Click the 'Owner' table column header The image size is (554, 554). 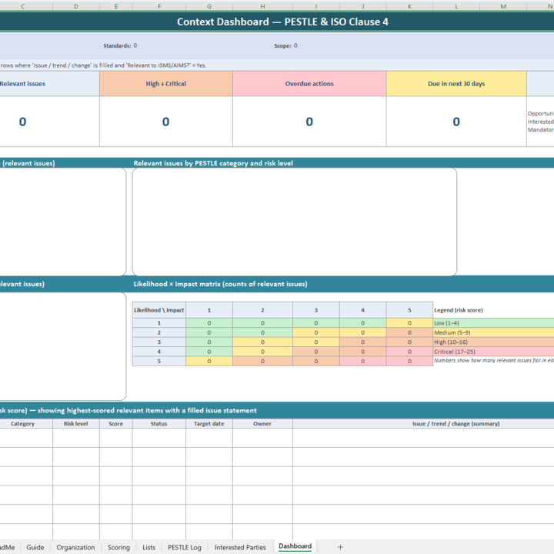pyautogui.click(x=262, y=424)
